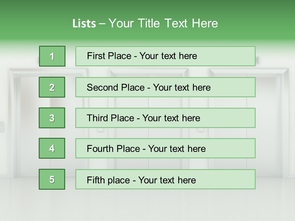Click Your Title Text Here heading text

[x=163, y=23]
